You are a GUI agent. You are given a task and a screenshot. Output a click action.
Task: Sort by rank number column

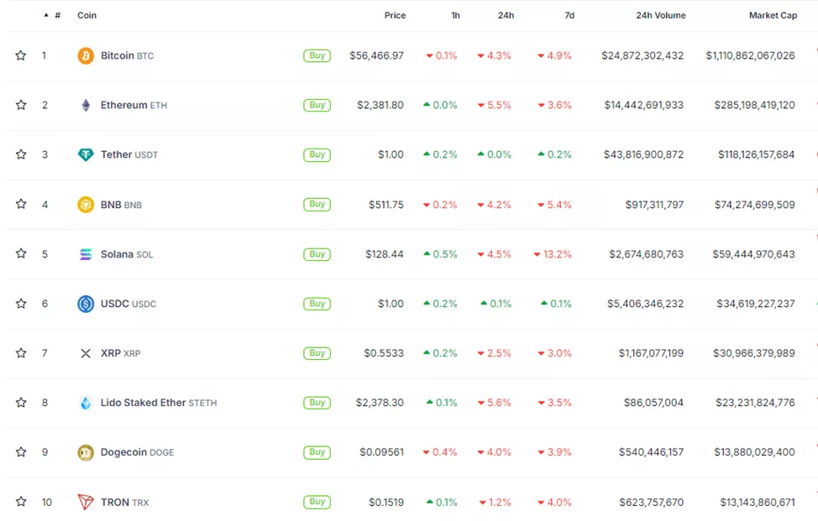(x=57, y=15)
